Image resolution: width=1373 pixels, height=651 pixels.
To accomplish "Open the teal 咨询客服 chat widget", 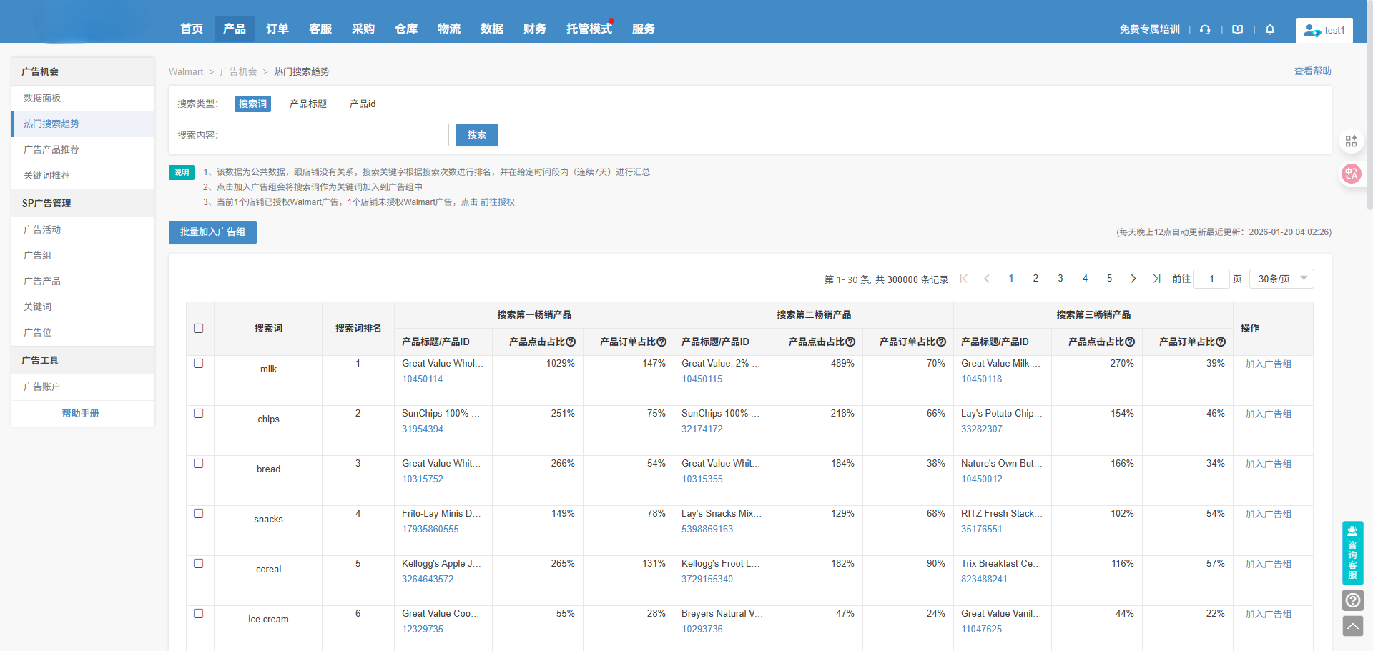I will point(1352,552).
